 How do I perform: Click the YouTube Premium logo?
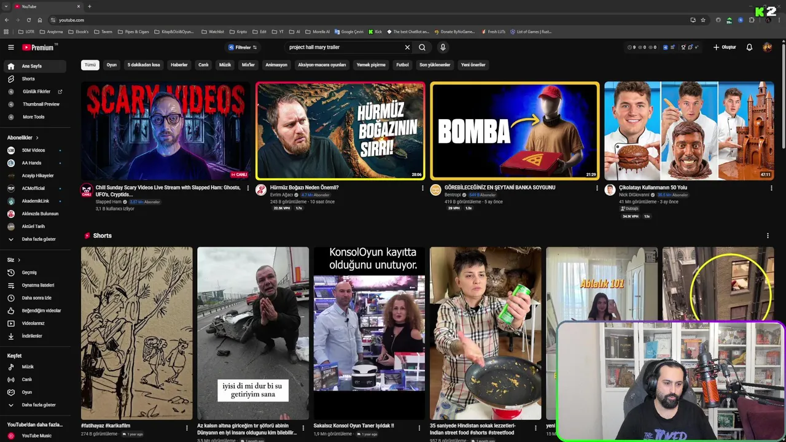click(x=39, y=47)
